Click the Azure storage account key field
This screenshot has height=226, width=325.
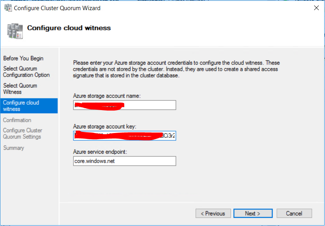[x=124, y=135]
